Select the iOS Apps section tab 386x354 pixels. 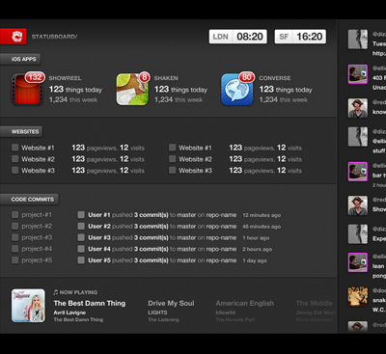(x=20, y=59)
